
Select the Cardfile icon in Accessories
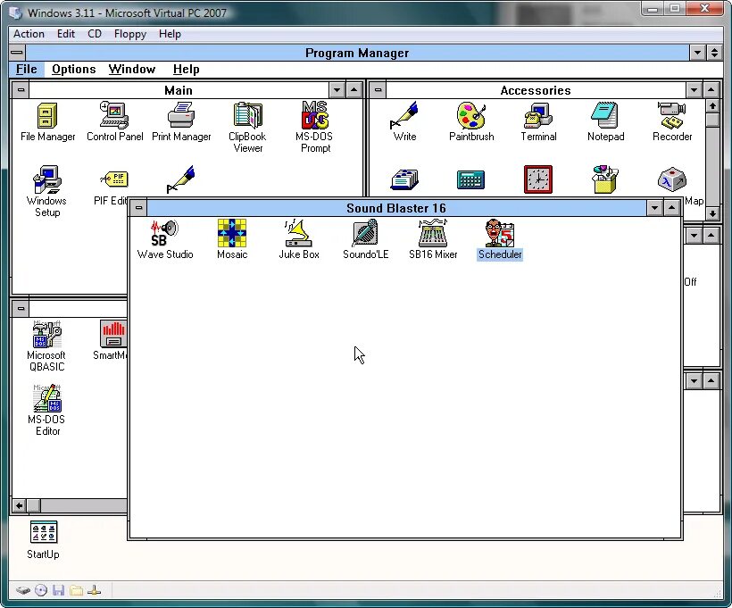(404, 179)
